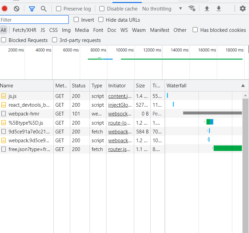Filter by Fetch/XHR requests

(x=24, y=30)
